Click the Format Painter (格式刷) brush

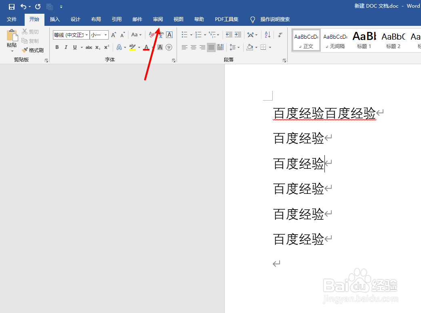[33, 50]
